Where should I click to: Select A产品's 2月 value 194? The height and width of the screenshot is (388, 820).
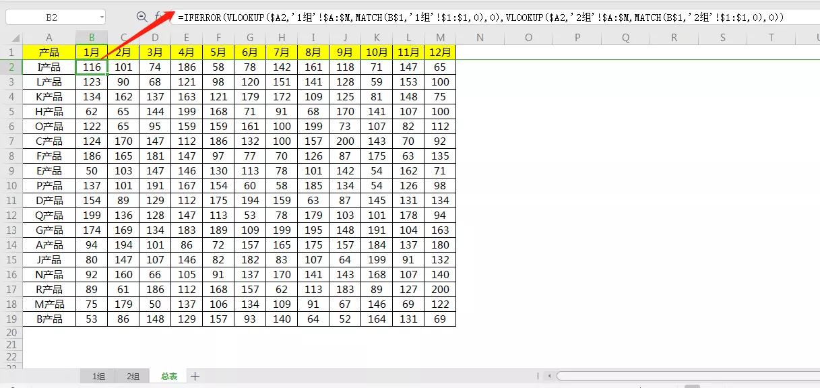pos(123,245)
